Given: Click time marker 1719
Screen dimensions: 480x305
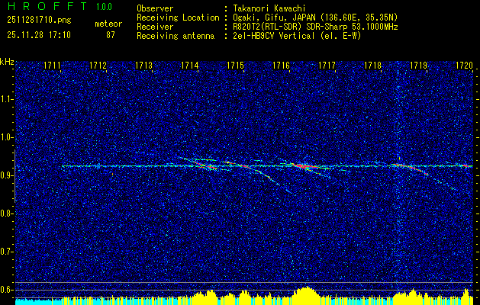Looking at the screenshot, I should pyautogui.click(x=418, y=66).
